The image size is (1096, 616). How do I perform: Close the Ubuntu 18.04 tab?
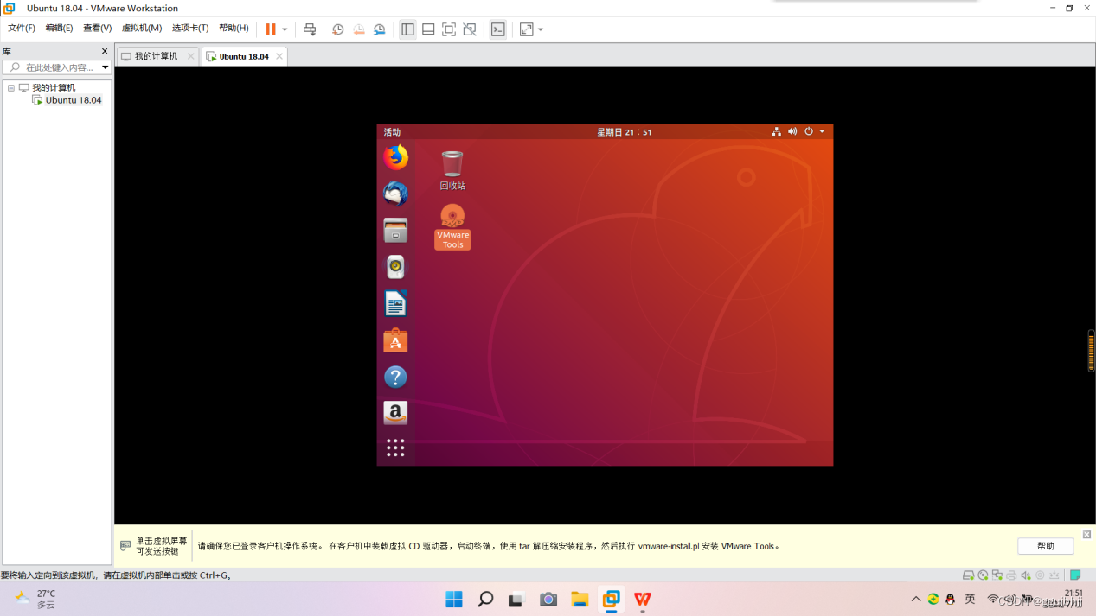pyautogui.click(x=279, y=56)
